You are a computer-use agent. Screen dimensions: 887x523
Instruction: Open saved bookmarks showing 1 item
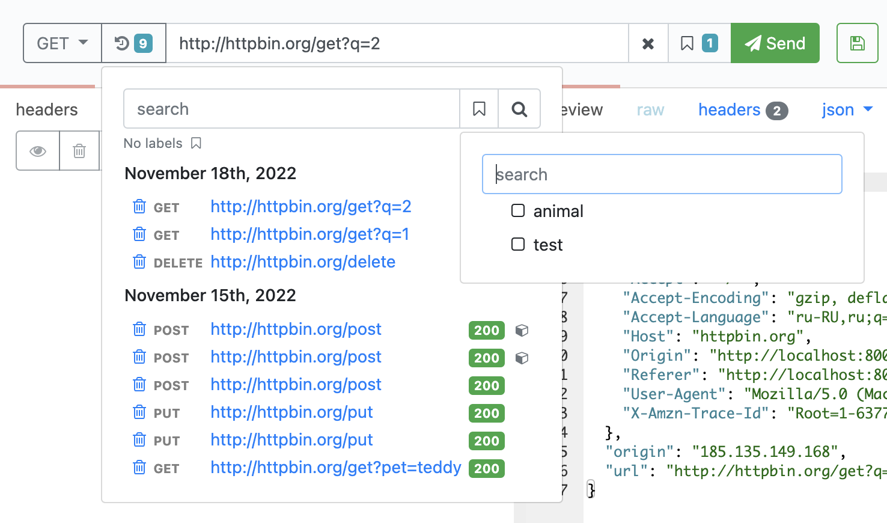tap(698, 43)
